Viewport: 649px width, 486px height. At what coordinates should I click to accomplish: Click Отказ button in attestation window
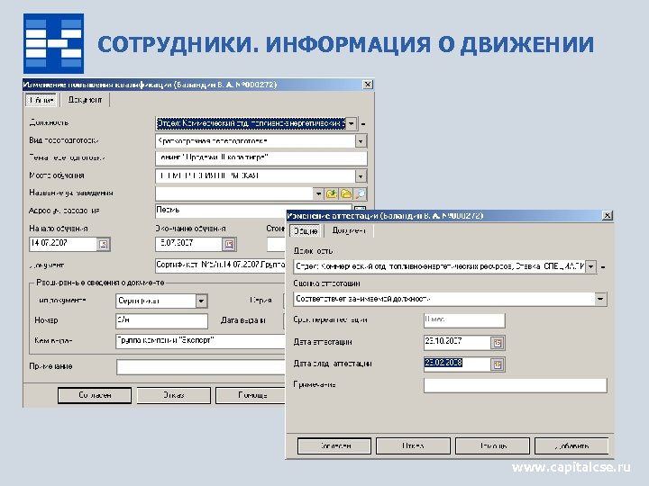coord(413,446)
